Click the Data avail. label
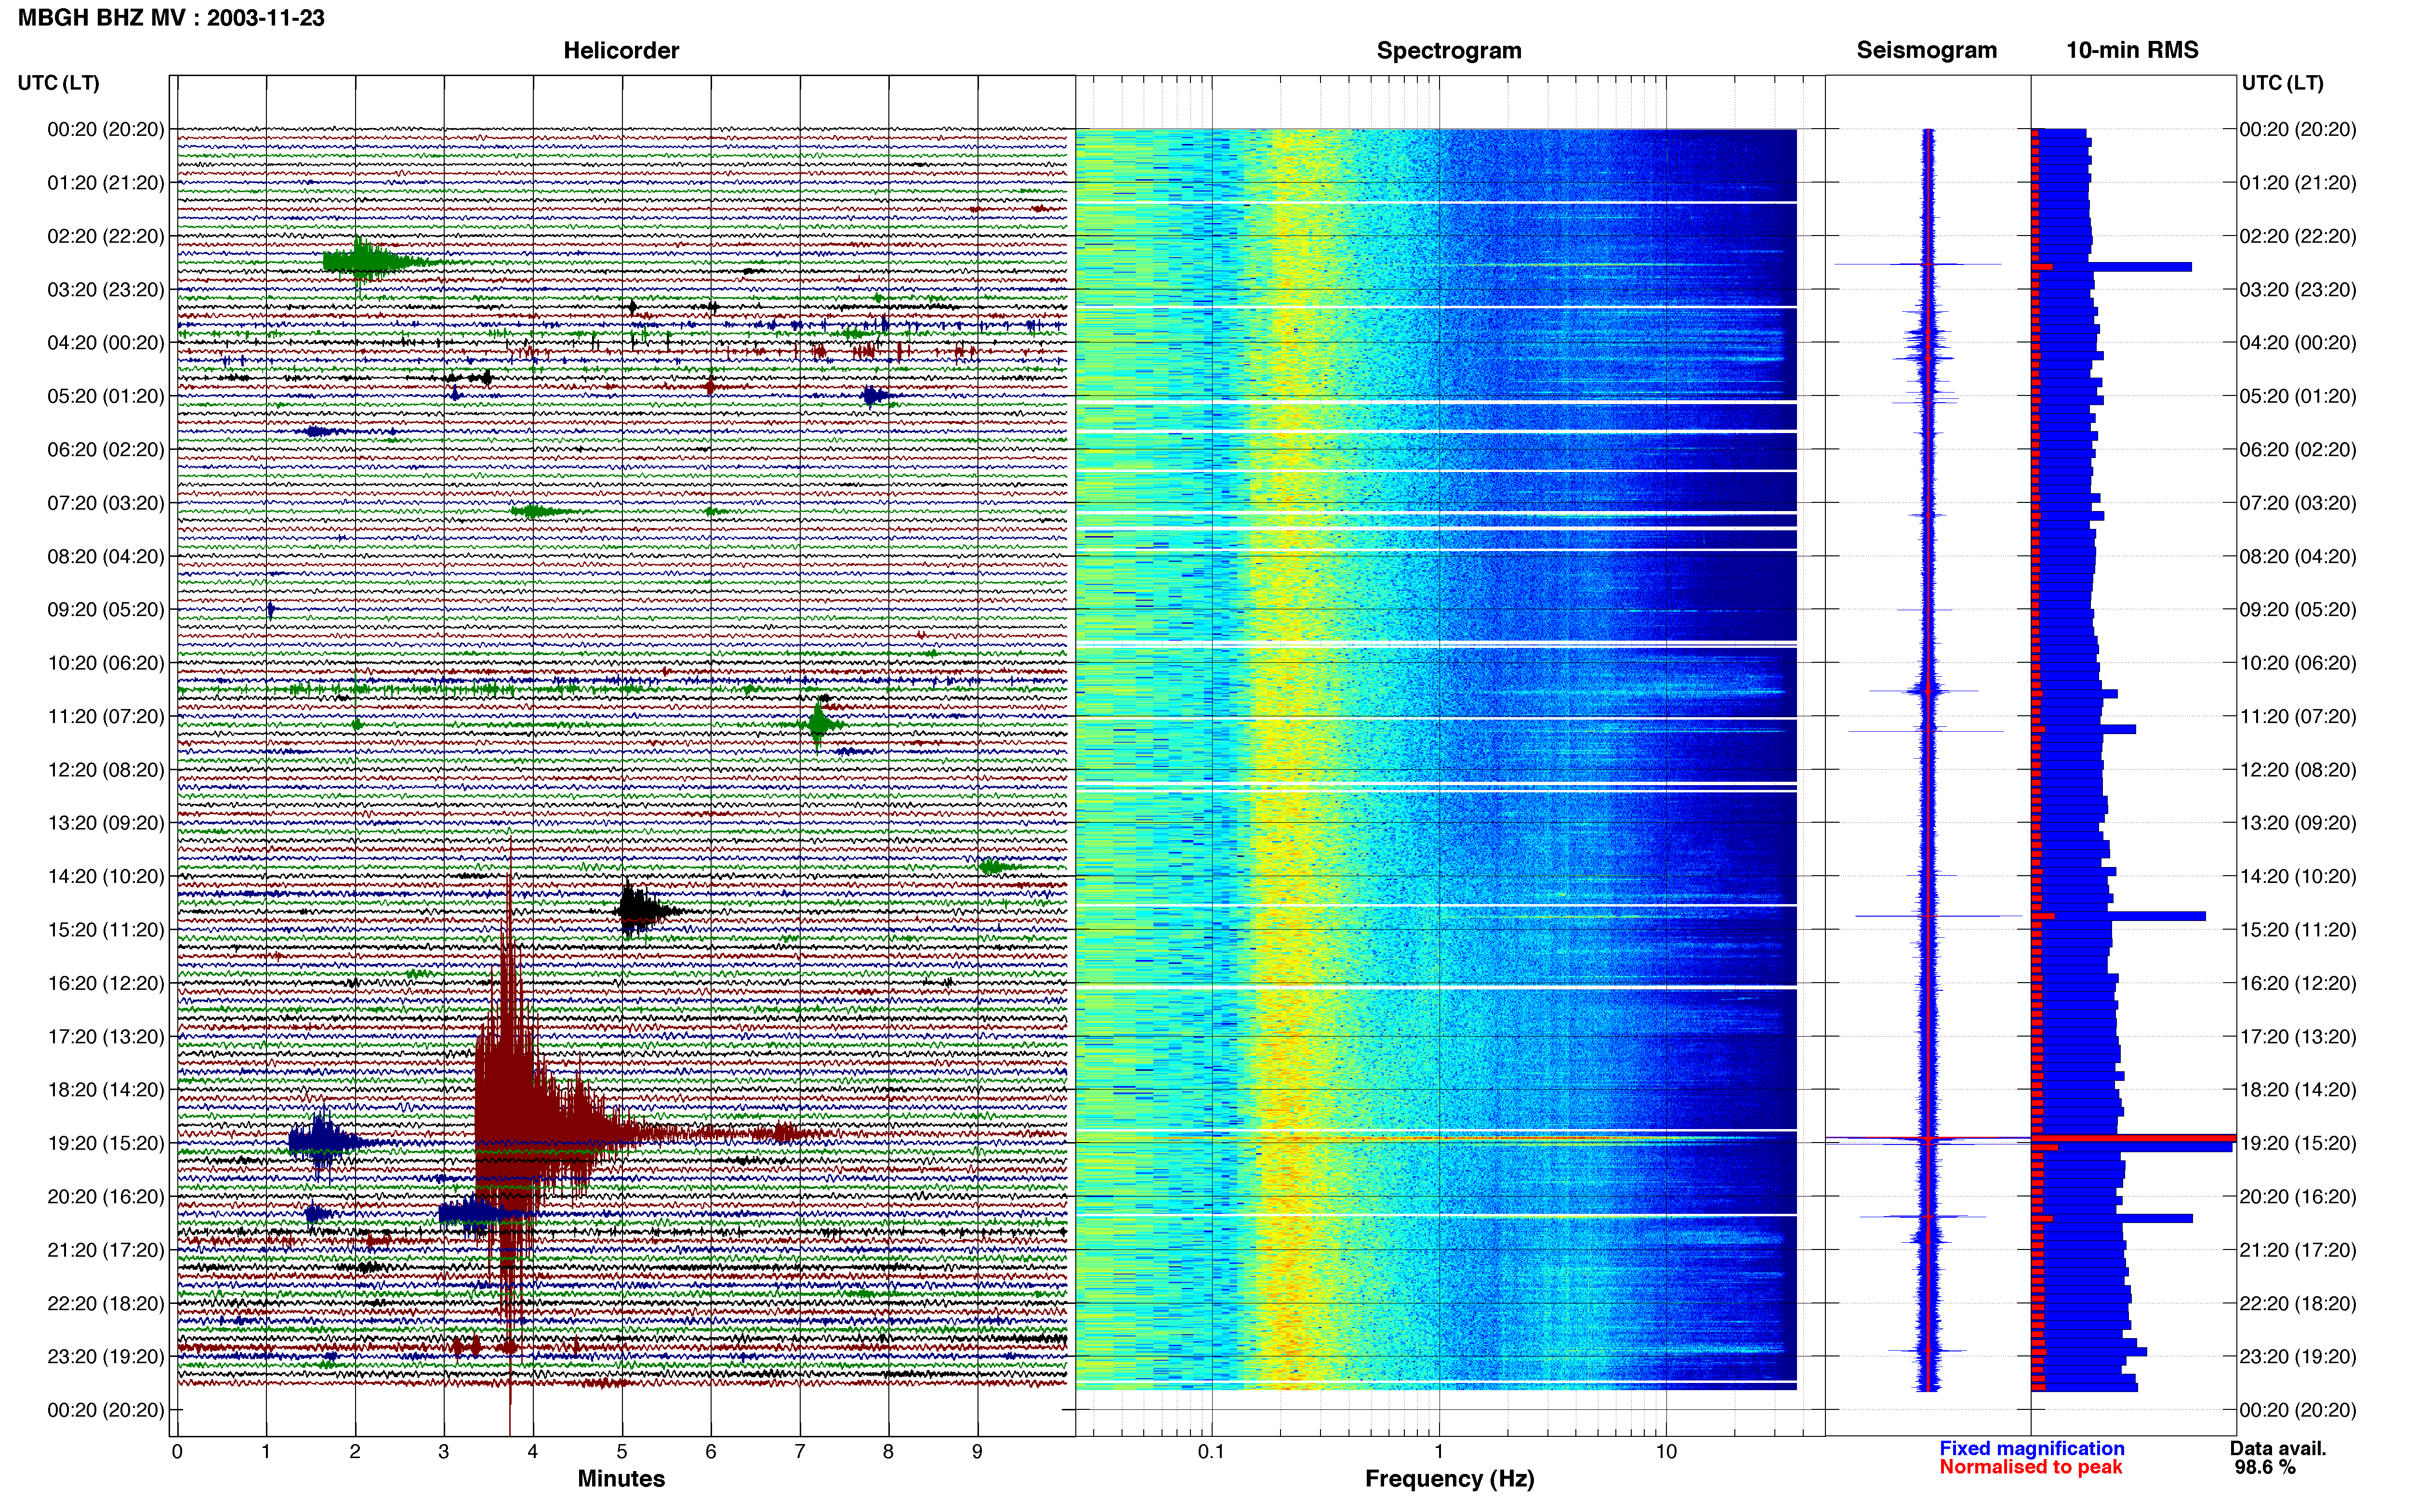Screen dimensions: 2418x1512 point(2278,1448)
